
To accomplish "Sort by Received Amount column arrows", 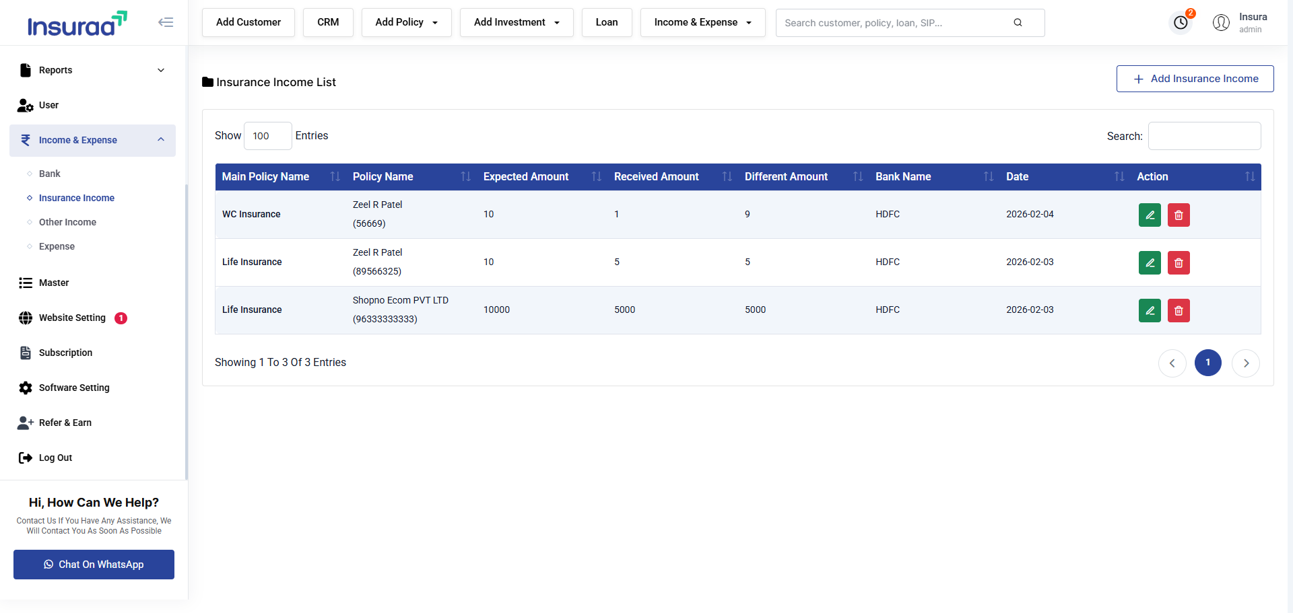I will point(727,176).
